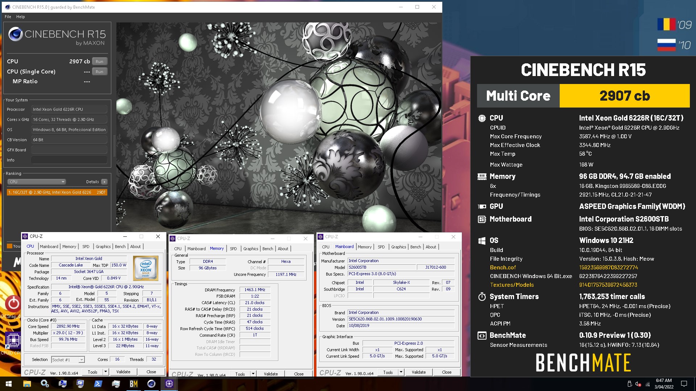Screen dimensions: 696x391
Task: Click the 2907 cb Multi Core score
Action: pyautogui.click(x=625, y=96)
